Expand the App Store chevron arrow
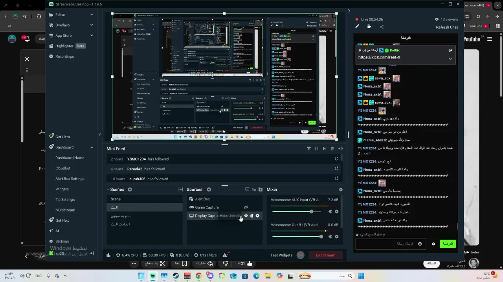The image size is (503, 282). pyautogui.click(x=92, y=36)
